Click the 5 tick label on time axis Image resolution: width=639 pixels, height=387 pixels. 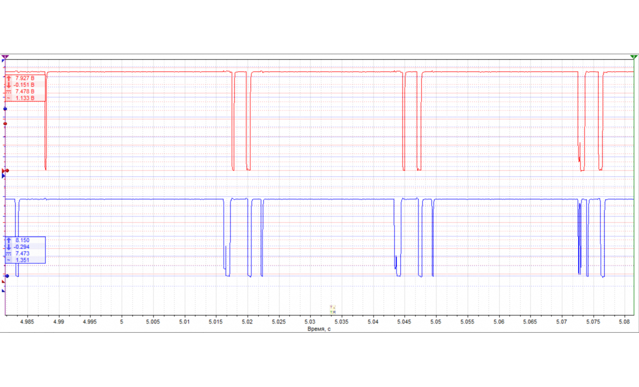[x=122, y=321]
